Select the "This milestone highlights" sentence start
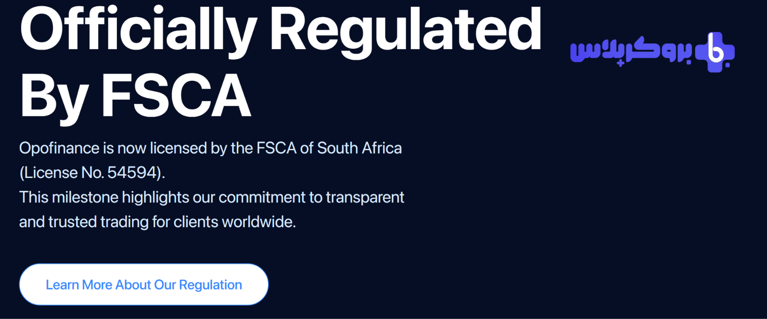Viewport: 767px width, 319px height. tap(104, 198)
